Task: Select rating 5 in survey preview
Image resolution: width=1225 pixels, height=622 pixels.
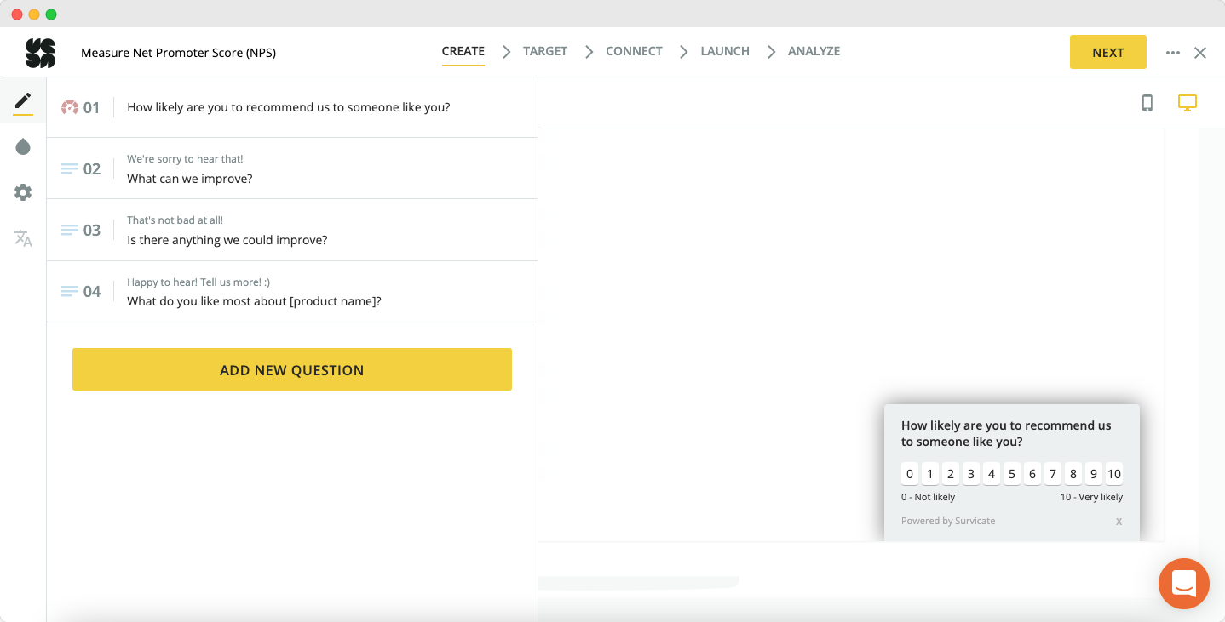Action: click(1012, 474)
